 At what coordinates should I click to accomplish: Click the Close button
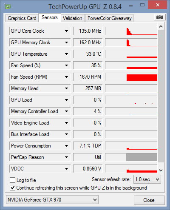click(149, 200)
